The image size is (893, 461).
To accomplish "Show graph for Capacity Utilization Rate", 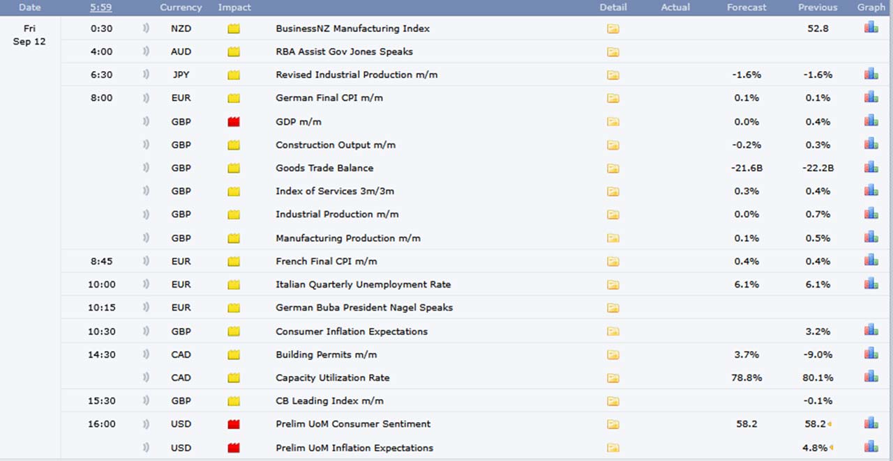I will [x=871, y=377].
